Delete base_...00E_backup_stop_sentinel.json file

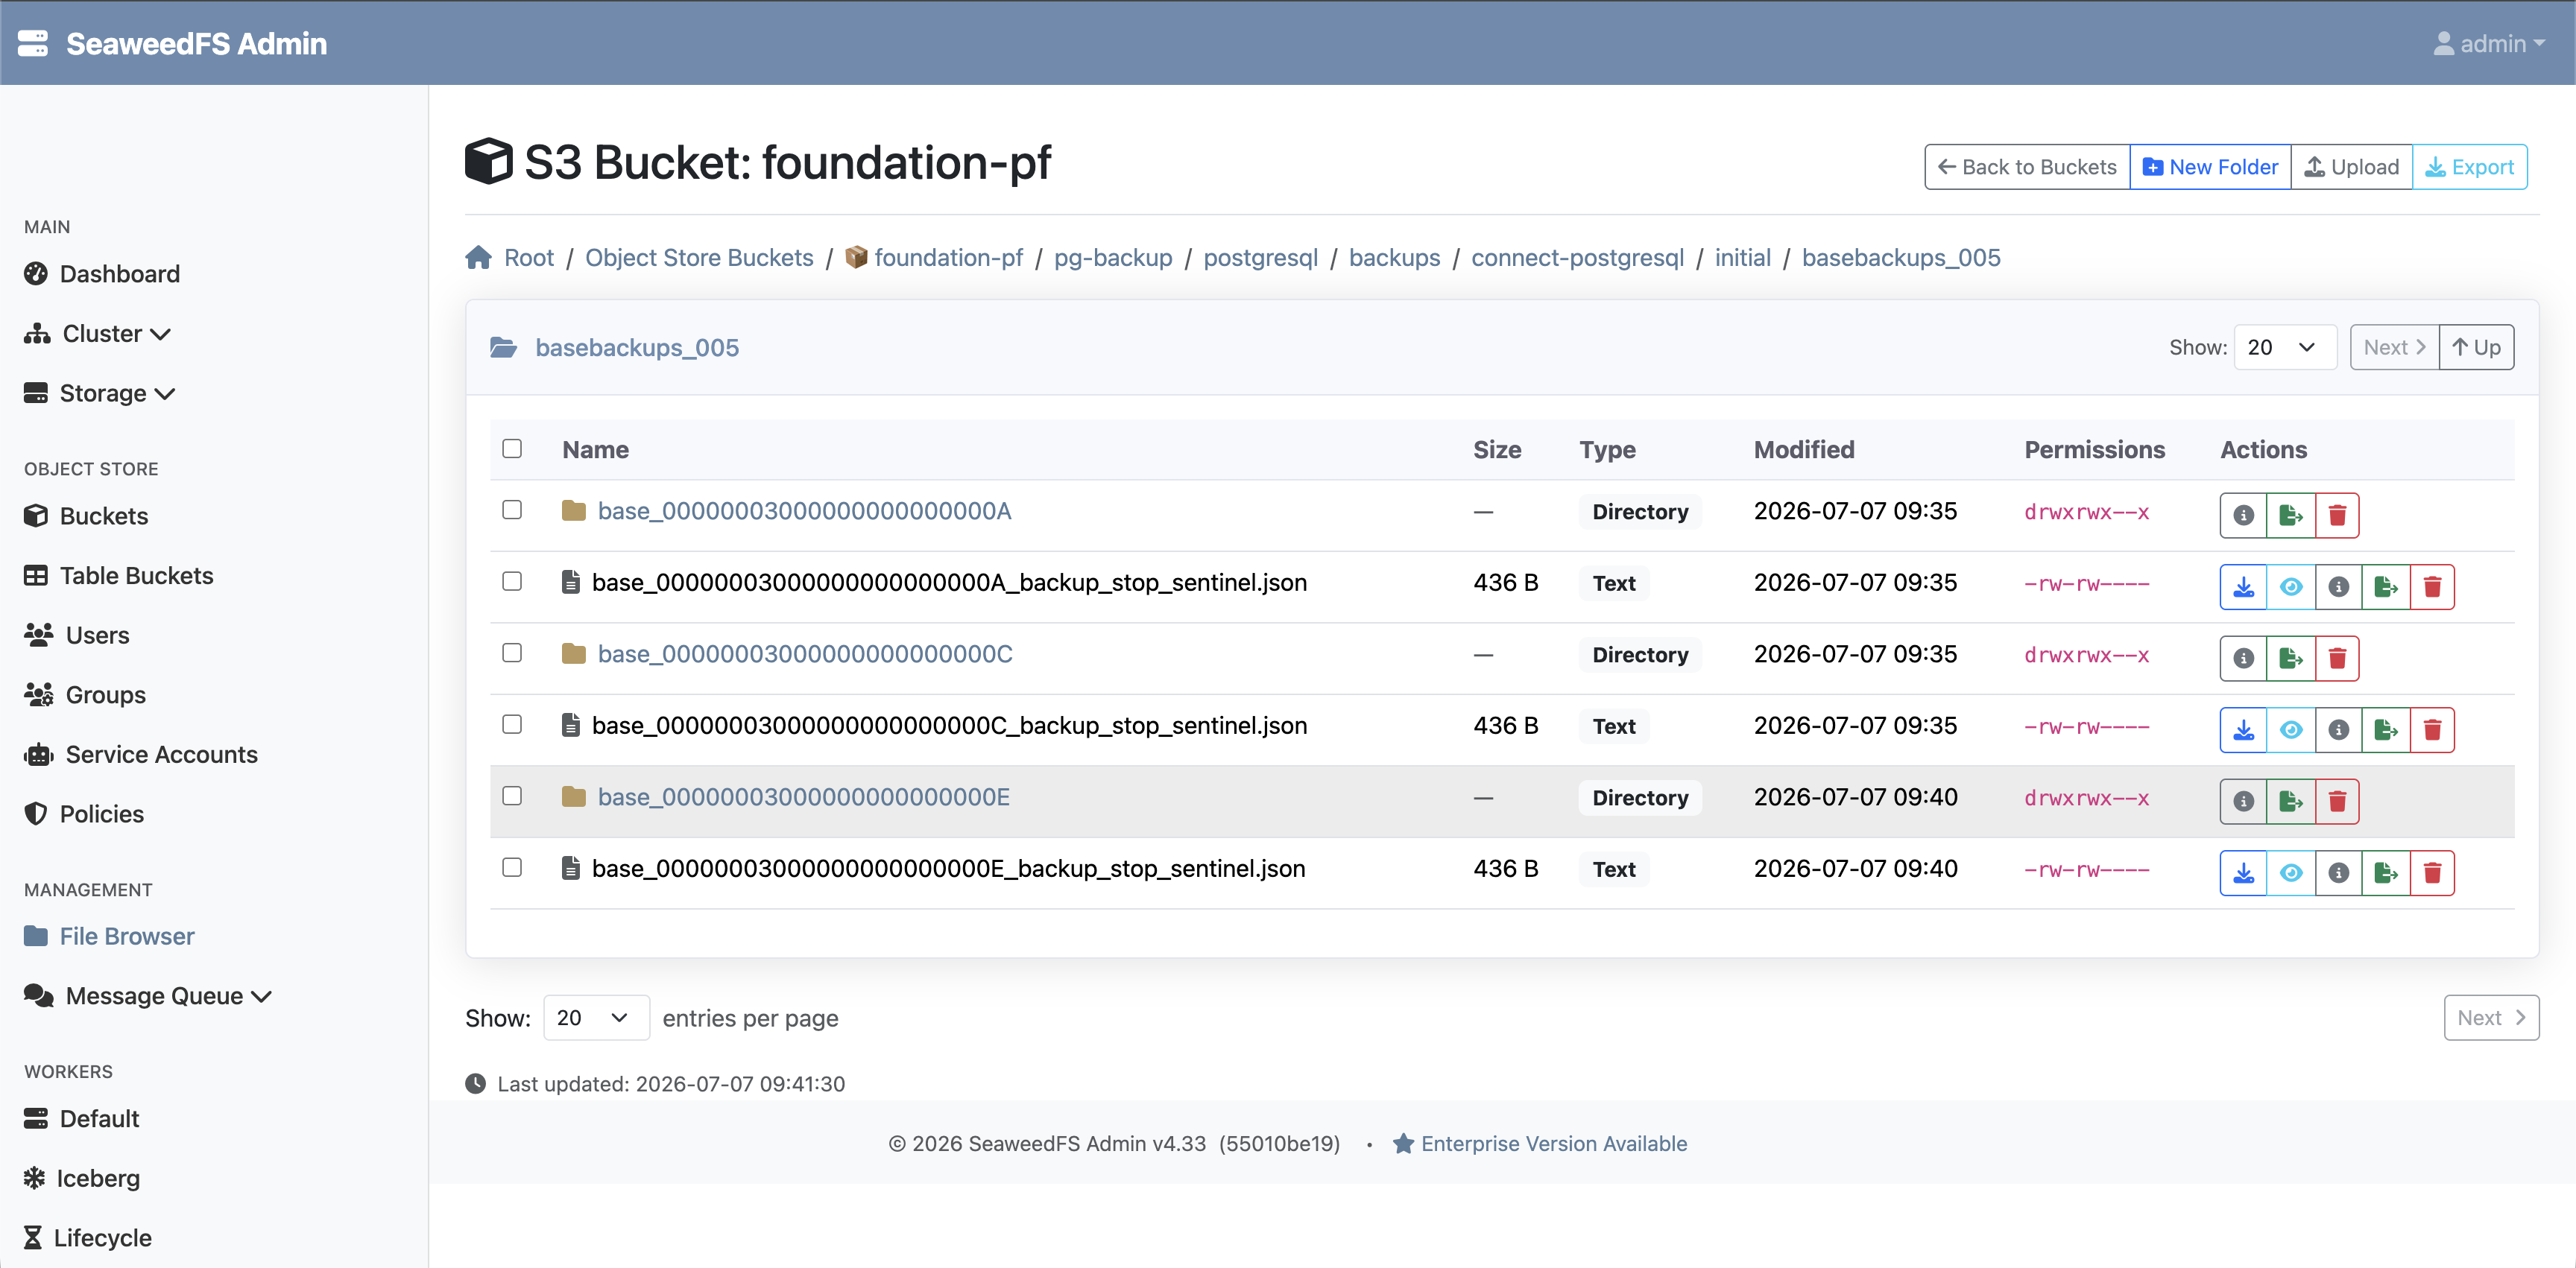pyautogui.click(x=2432, y=872)
